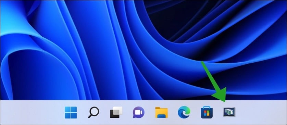Launch Teams Chat from the taskbar
This screenshot has width=287, height=125.
[139, 112]
